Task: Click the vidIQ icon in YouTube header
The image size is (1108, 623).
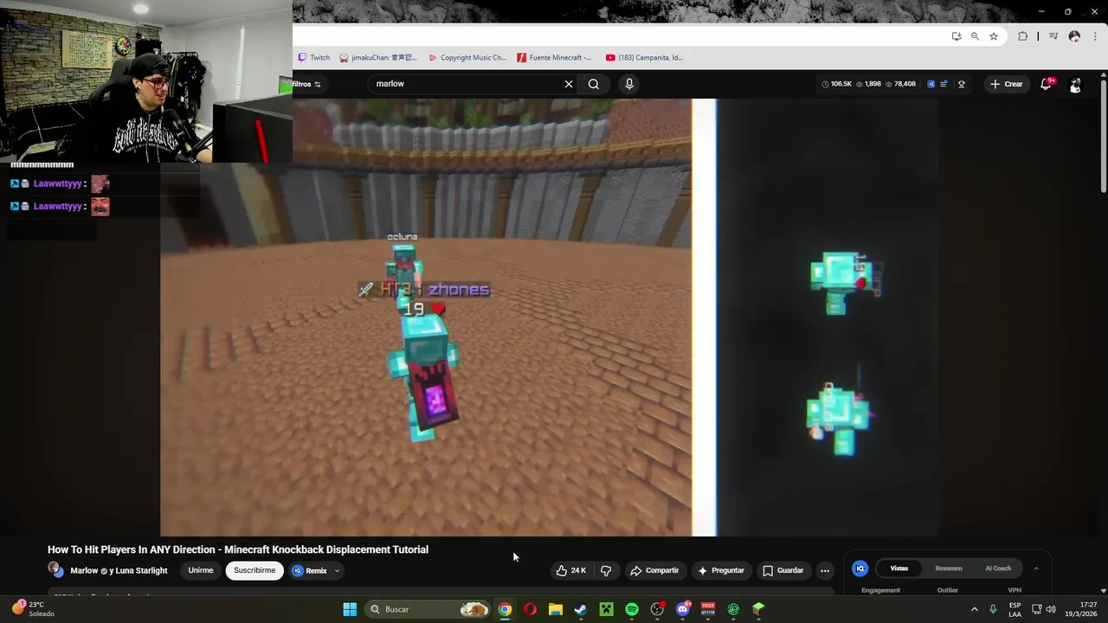Action: coord(931,84)
